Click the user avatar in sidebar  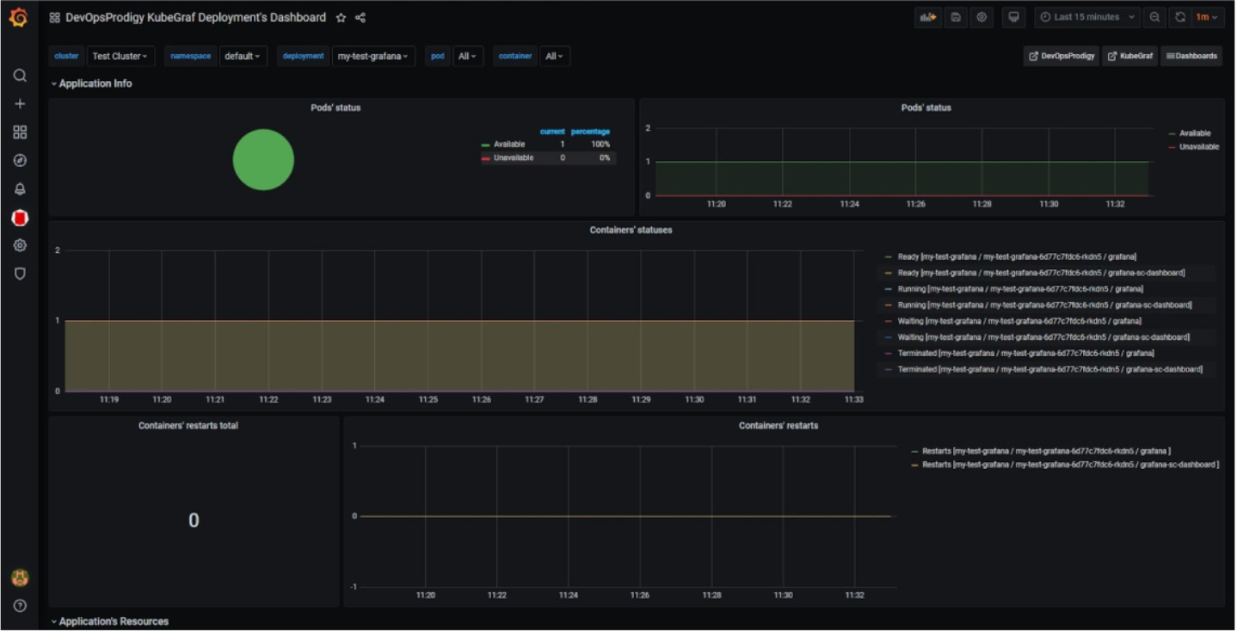coord(20,578)
